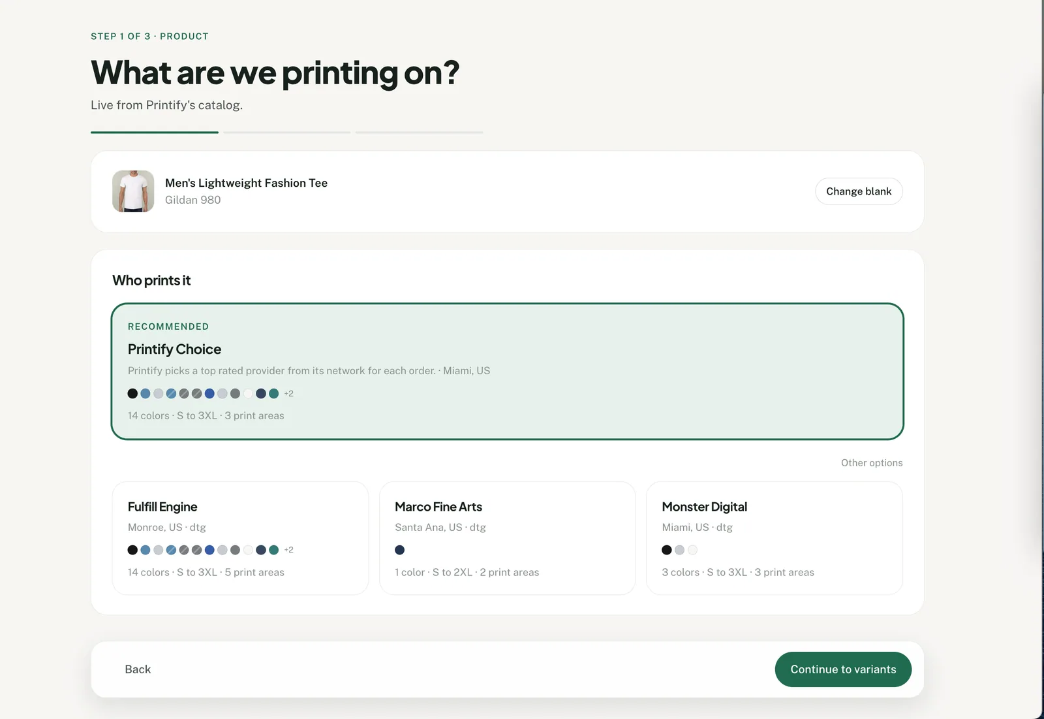Pick black swatch in Fulfill Engine card
The width and height of the screenshot is (1044, 719).
[132, 550]
